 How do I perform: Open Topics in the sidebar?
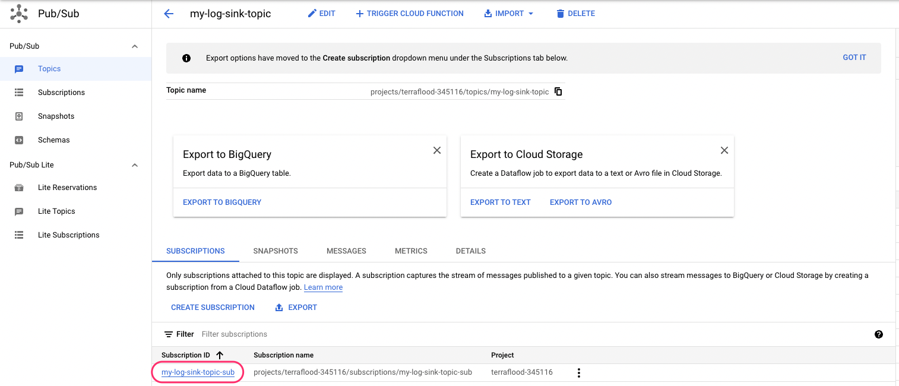pos(49,69)
